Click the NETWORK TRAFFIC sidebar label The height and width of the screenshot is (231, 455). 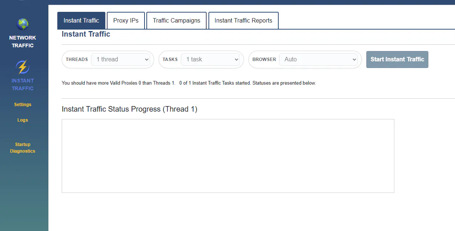coord(23,42)
